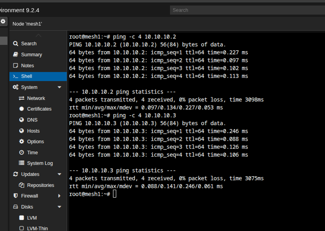Click the globe icon next to Hosts

click(x=22, y=131)
